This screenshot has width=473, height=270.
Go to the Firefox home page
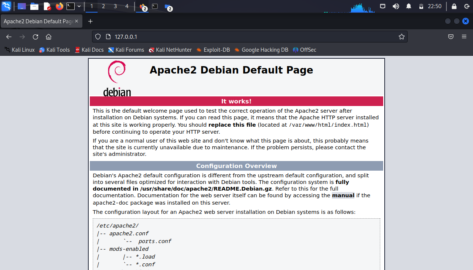pos(48,37)
